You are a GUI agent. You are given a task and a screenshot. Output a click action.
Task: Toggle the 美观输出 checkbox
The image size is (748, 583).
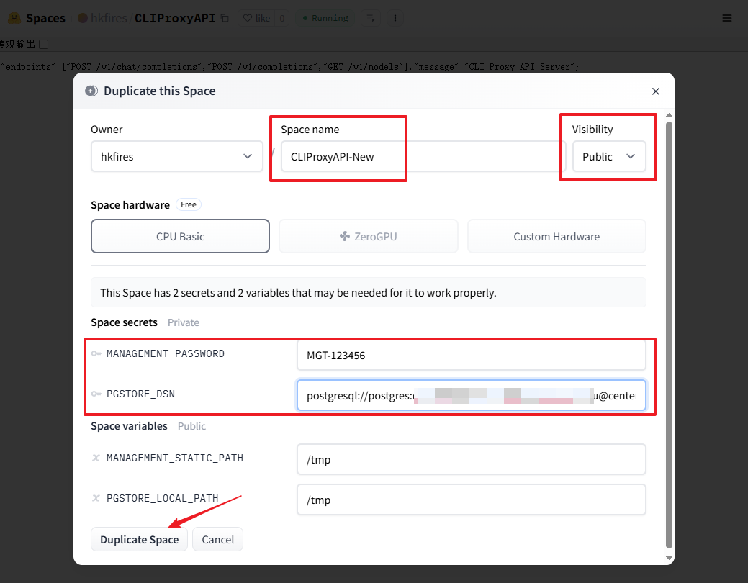tap(43, 44)
